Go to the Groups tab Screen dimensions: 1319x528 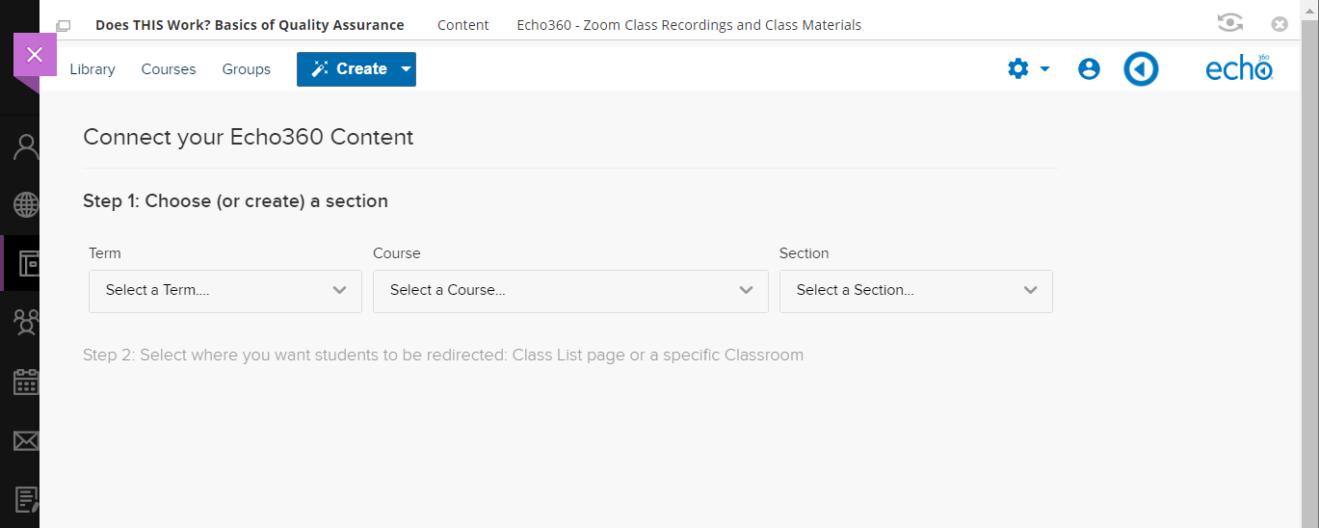pos(247,69)
